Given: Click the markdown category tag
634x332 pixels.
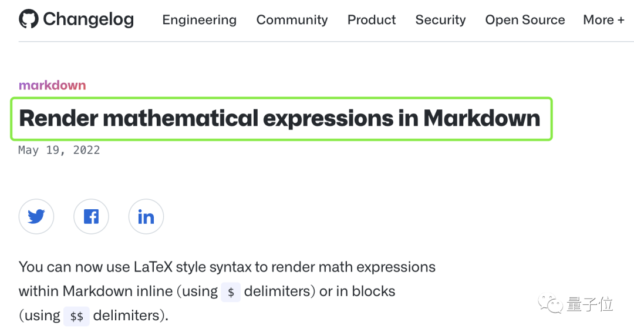Looking at the screenshot, I should (x=52, y=85).
